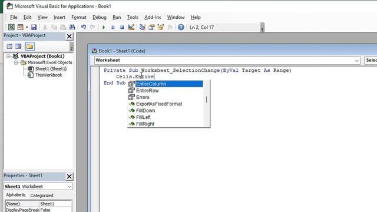Open the Add-Ins menu
The image size is (377, 212).
[153, 17]
